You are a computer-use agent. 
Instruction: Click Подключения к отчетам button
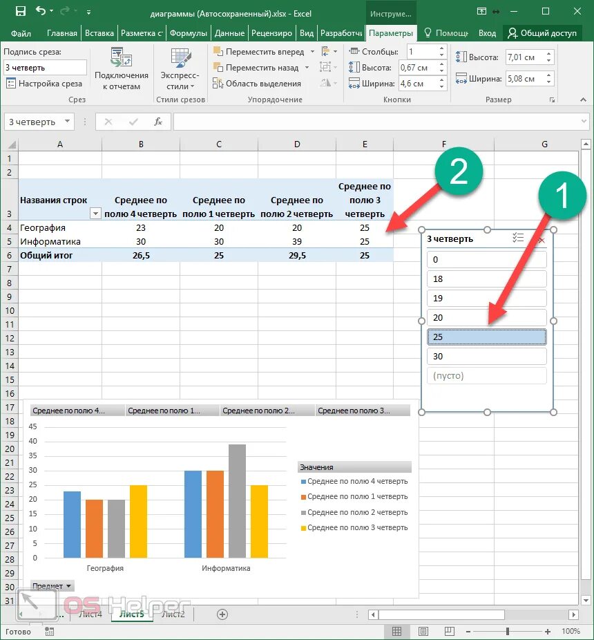tap(121, 68)
